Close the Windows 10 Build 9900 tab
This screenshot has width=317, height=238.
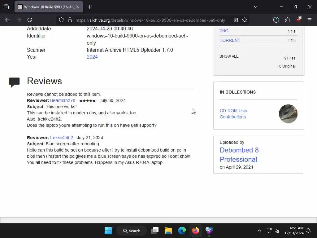tap(78, 7)
